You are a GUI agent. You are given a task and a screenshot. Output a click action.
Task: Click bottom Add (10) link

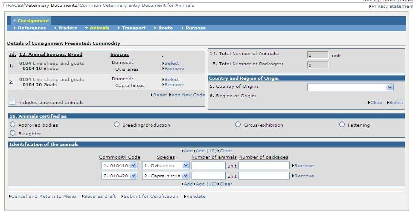click(206, 184)
